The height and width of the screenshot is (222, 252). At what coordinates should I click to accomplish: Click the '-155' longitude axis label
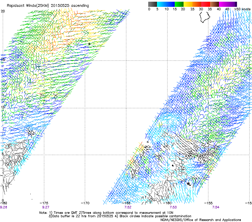pos(208,203)
